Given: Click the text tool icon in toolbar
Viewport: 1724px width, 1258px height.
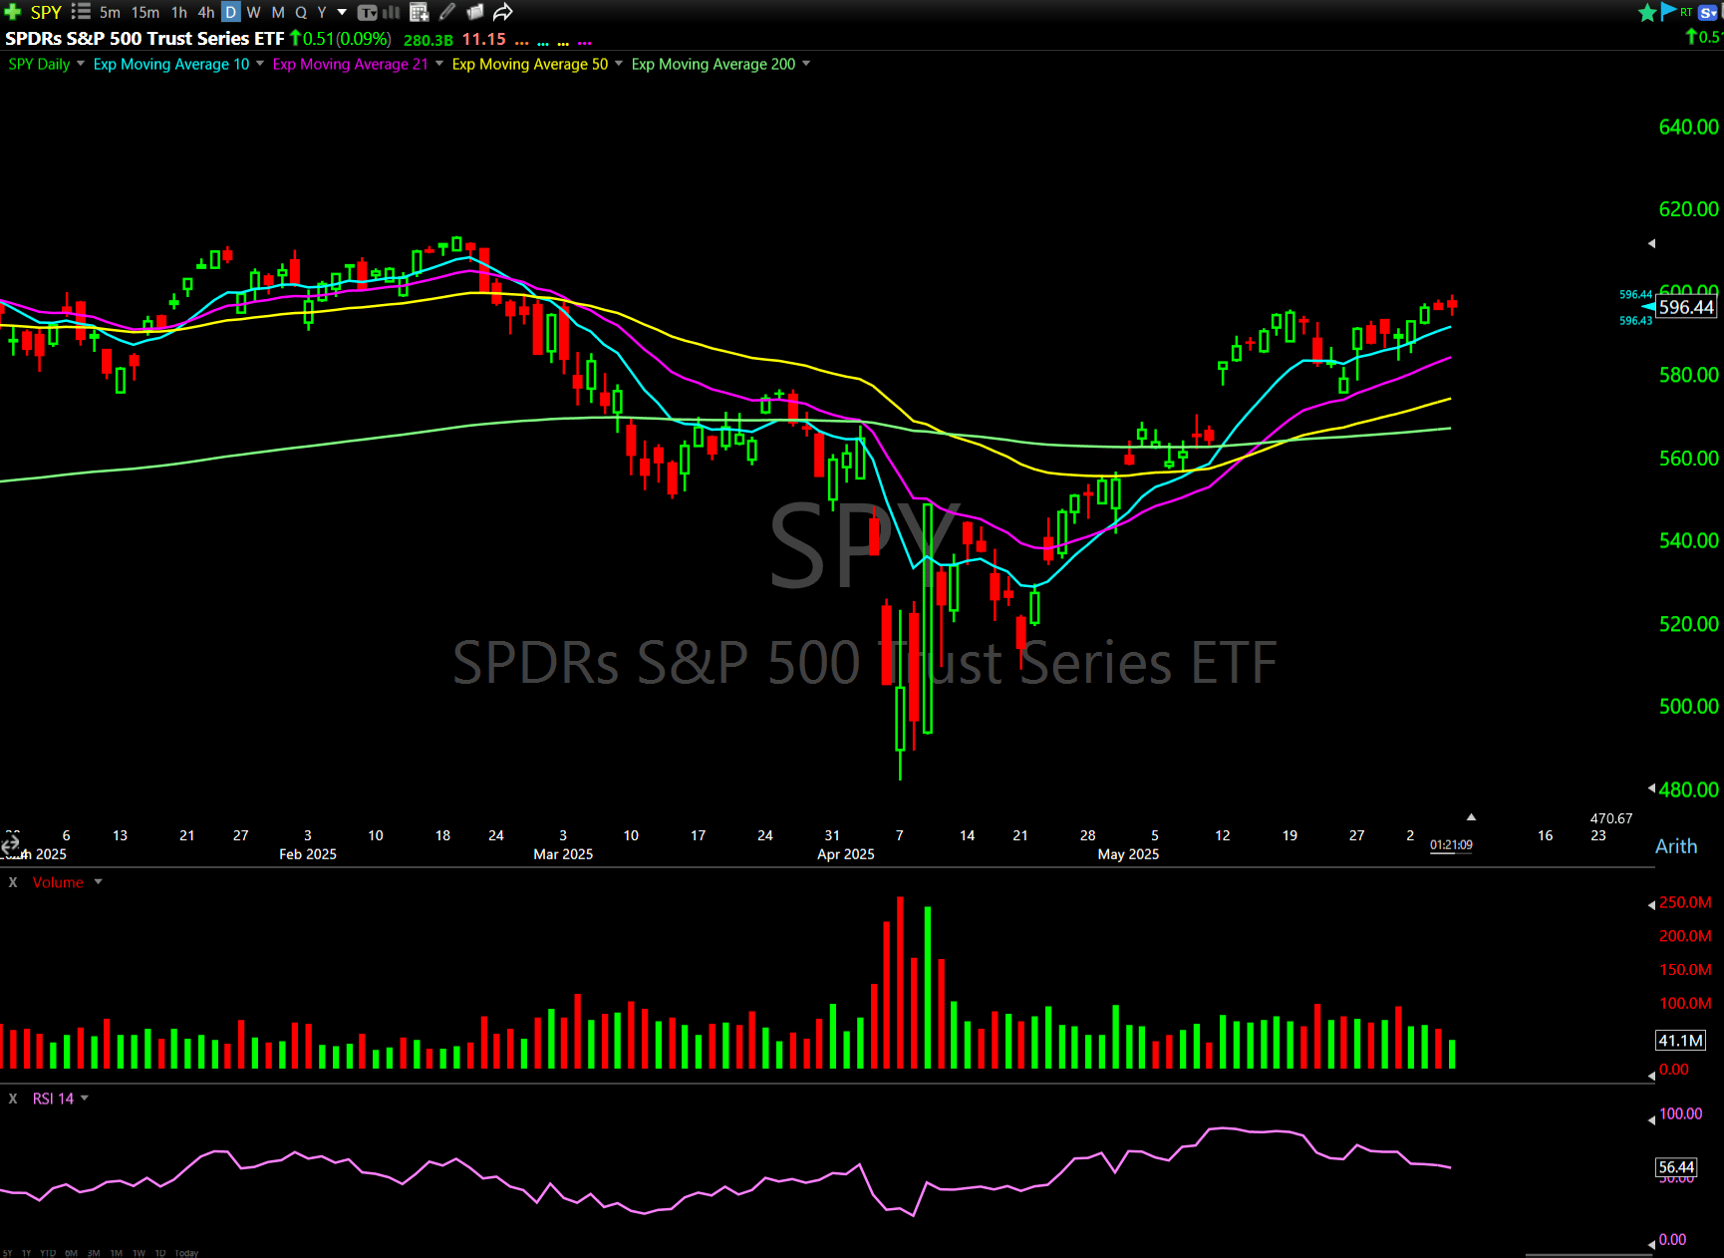Looking at the screenshot, I should [367, 12].
